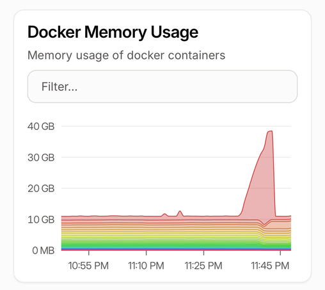This screenshot has height=290, width=325.
Task: Click the 40 GB axis label
Action: [x=41, y=126]
